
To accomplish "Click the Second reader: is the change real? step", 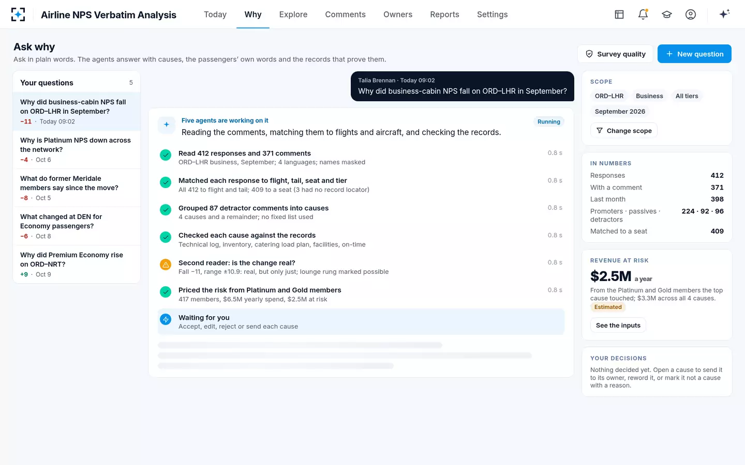I will click(x=361, y=267).
